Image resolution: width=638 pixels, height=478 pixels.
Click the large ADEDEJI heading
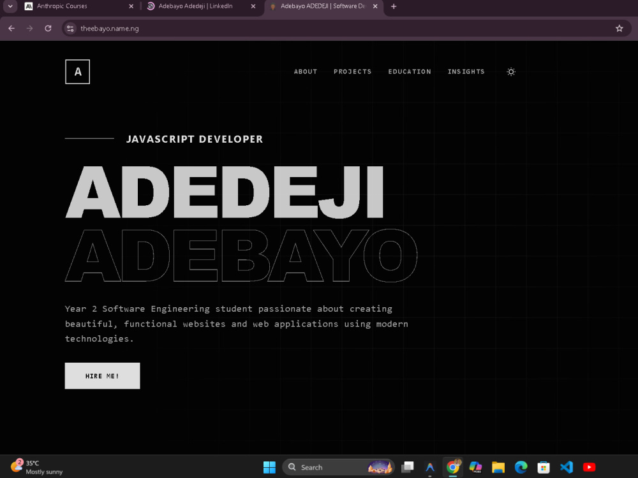tap(224, 192)
